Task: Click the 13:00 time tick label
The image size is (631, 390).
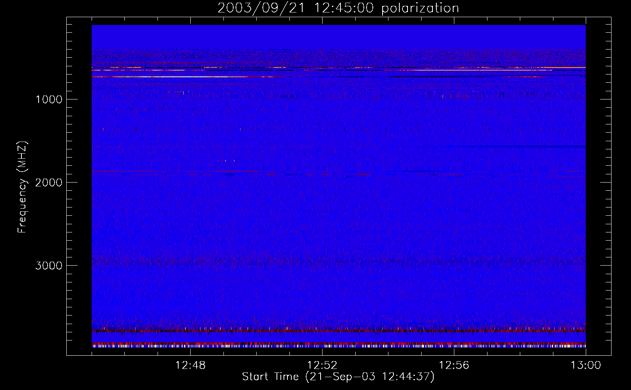Action: click(586, 365)
